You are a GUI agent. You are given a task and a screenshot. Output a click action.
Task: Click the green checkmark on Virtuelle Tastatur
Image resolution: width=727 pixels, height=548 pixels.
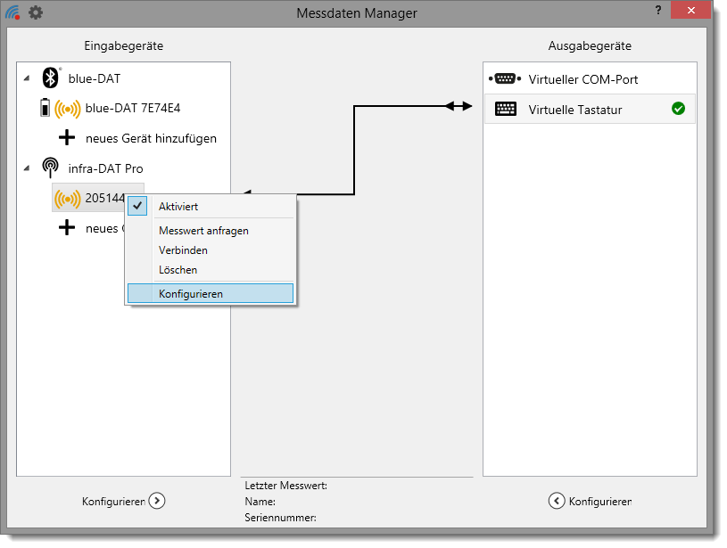(678, 109)
